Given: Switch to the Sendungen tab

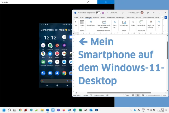Looking at the screenshot, I should tap(120, 17).
